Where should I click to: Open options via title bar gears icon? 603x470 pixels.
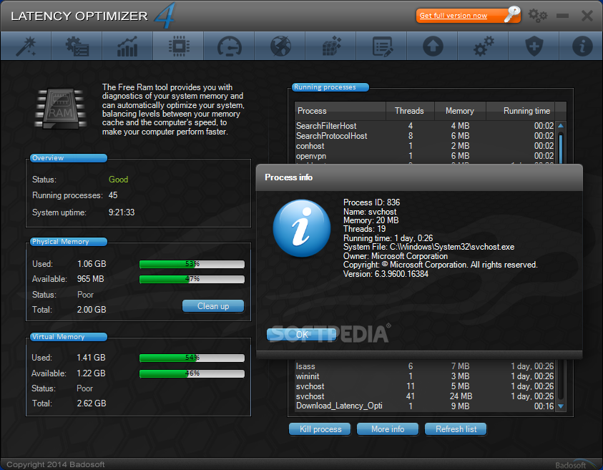[x=537, y=16]
